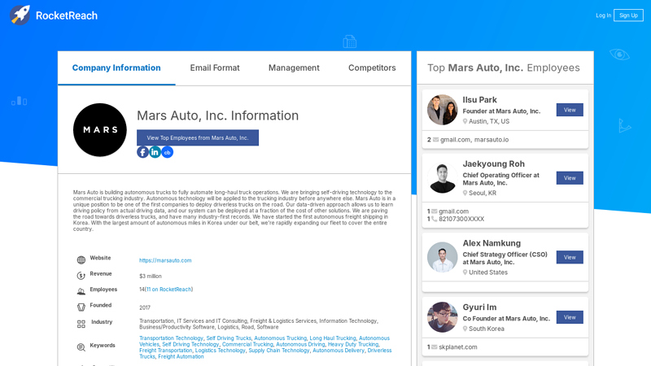Click the people icon beside Employees
The image size is (651, 366).
click(x=81, y=291)
